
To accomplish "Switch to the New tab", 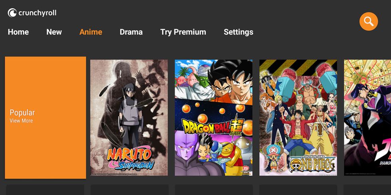I will pos(54,32).
